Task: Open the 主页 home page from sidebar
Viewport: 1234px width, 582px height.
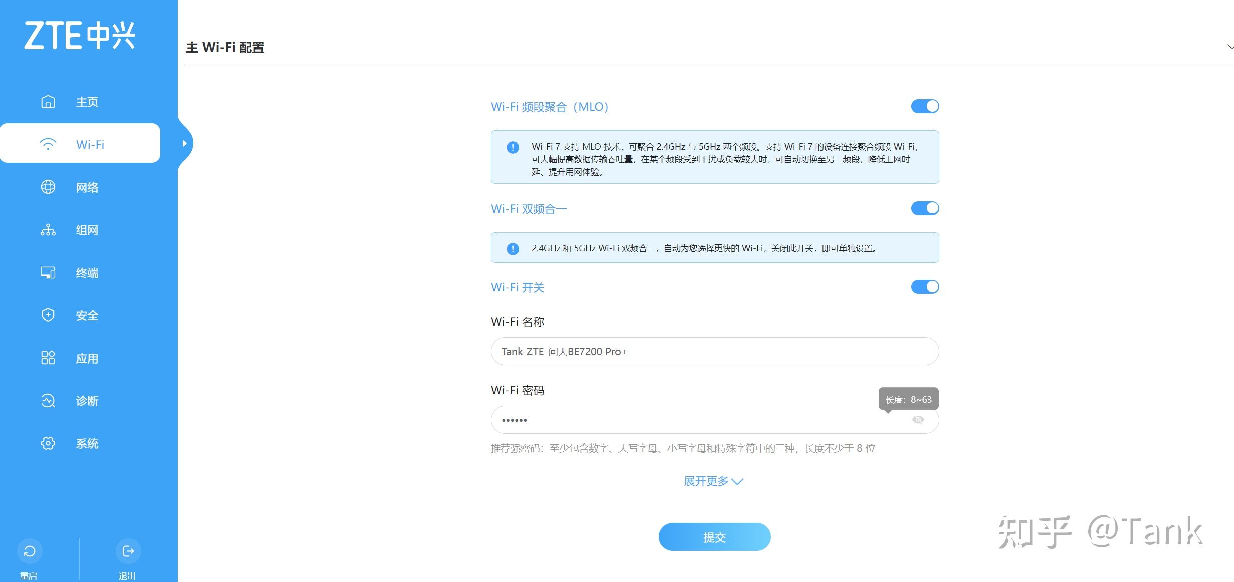Action: click(86, 101)
